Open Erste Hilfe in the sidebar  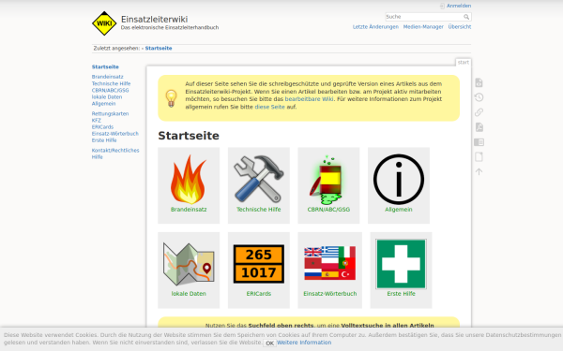[104, 140]
